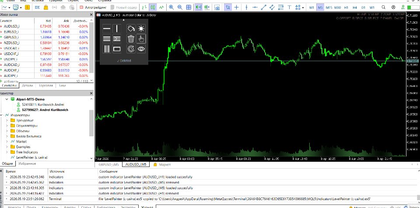420x208 pixels.
Task: Open the Вставка menu
Action: pos(38,1)
